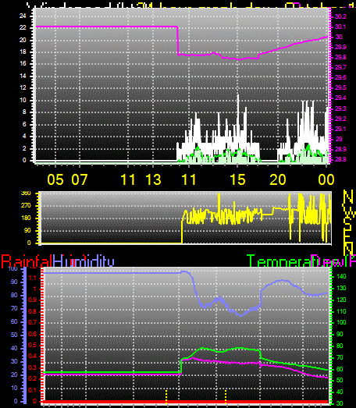The image size is (356, 408).
Task: Click the 28.8 value on magenta pressure axis
Action: pos(340,159)
